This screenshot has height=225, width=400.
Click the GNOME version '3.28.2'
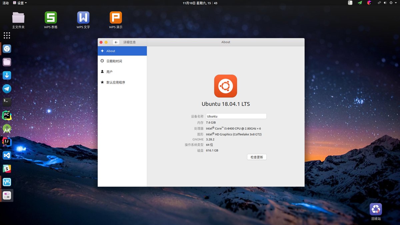point(210,140)
